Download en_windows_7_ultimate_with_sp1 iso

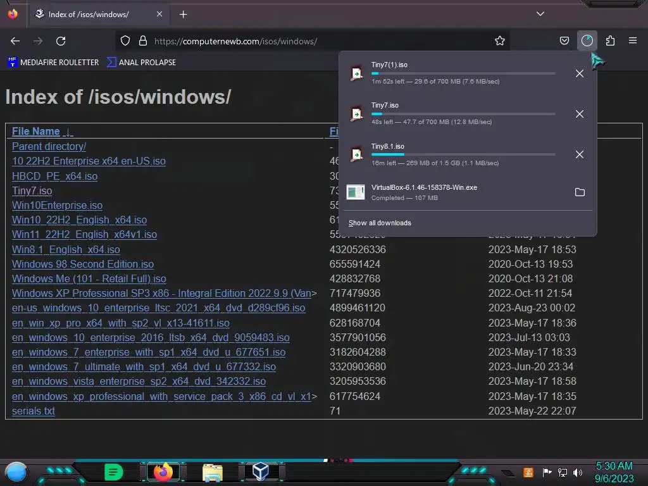(x=144, y=366)
